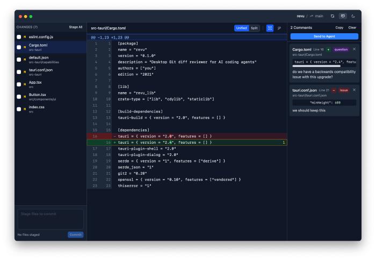The height and width of the screenshot is (260, 376).
Task: Click the refresh repository icon
Action: pos(332,16)
